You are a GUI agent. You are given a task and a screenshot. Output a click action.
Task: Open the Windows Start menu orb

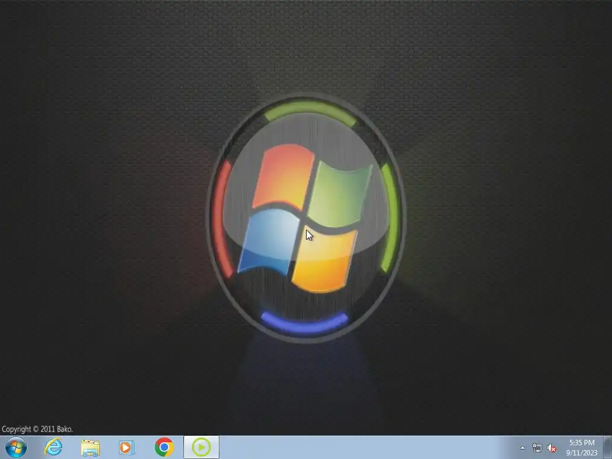pos(16,447)
